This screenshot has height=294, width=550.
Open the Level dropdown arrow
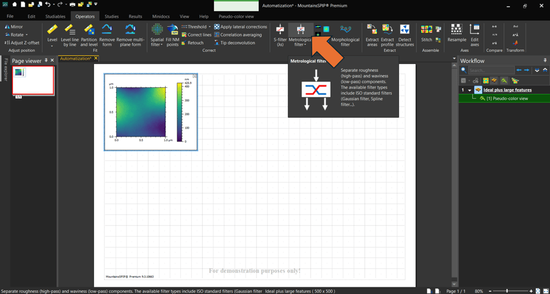coord(52,46)
